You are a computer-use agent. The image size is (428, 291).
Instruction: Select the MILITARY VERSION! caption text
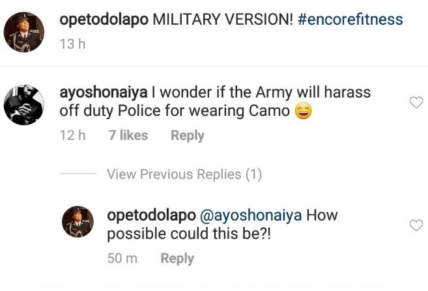222,20
